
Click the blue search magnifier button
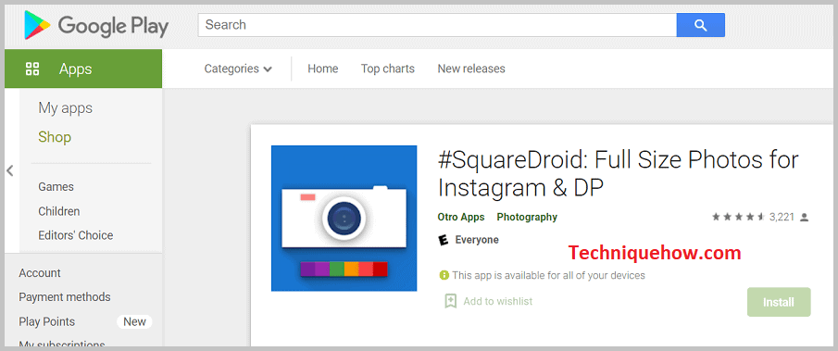click(700, 25)
